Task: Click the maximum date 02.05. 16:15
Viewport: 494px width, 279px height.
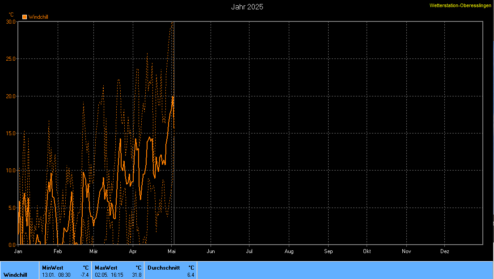Action: [x=109, y=275]
